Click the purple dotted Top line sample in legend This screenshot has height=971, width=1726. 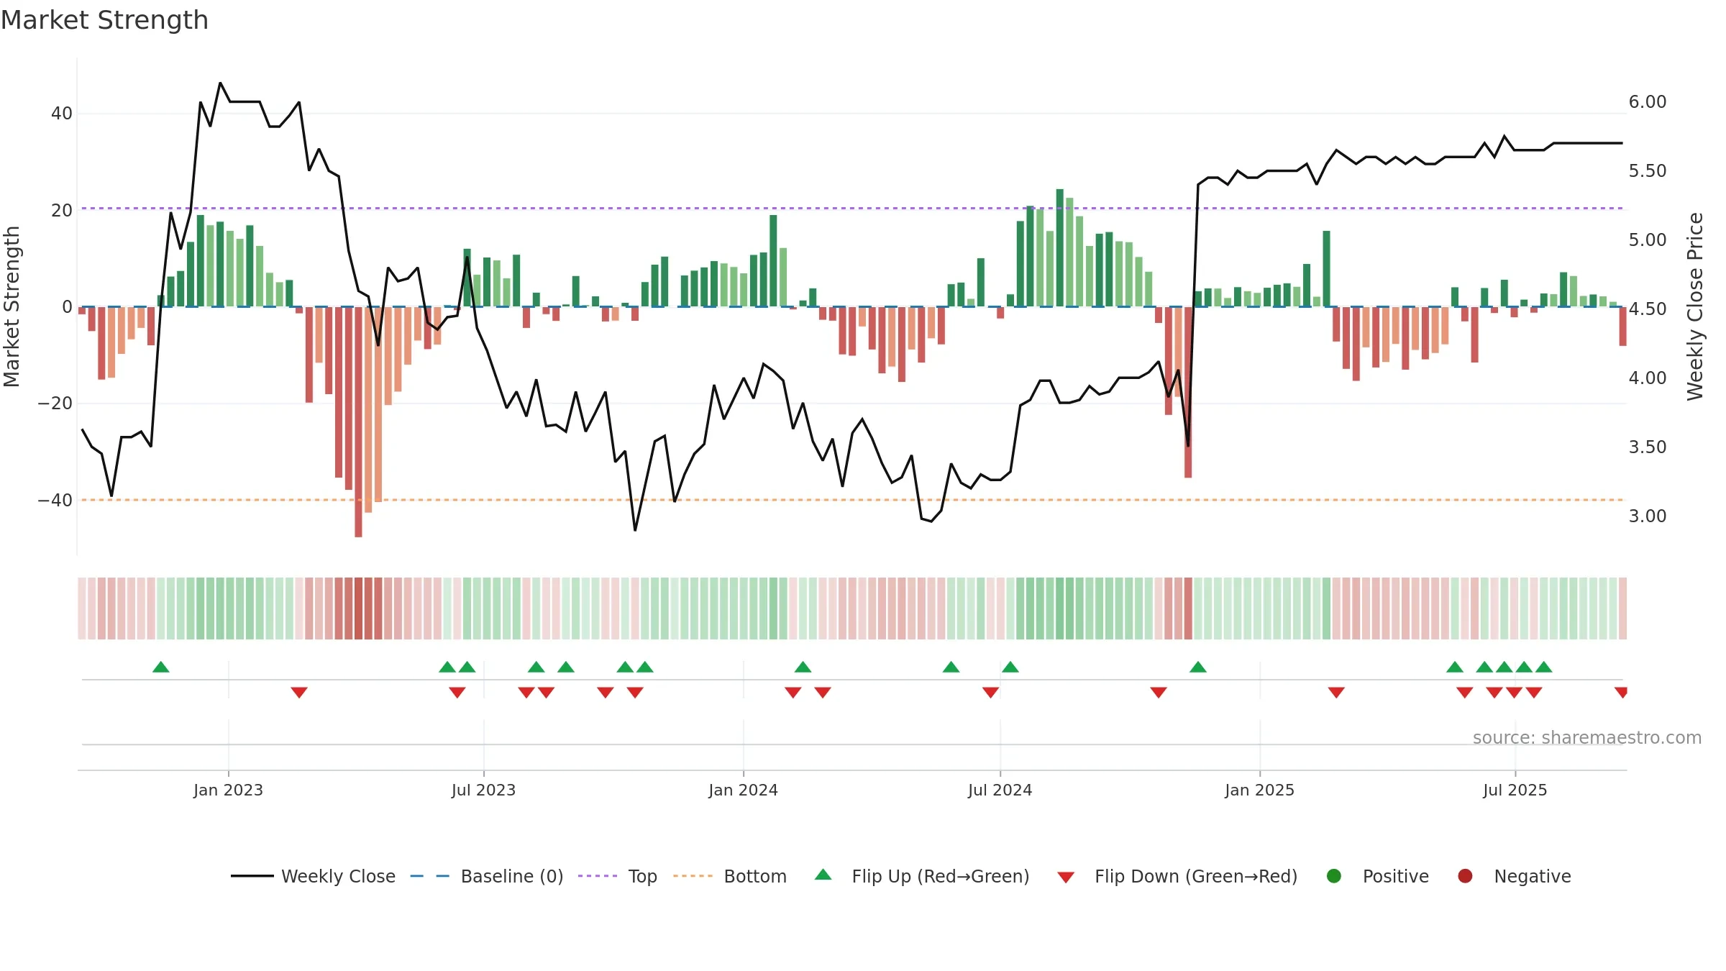(598, 876)
